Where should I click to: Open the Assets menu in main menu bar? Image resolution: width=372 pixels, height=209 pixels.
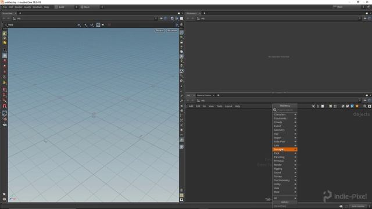pyautogui.click(x=27, y=7)
